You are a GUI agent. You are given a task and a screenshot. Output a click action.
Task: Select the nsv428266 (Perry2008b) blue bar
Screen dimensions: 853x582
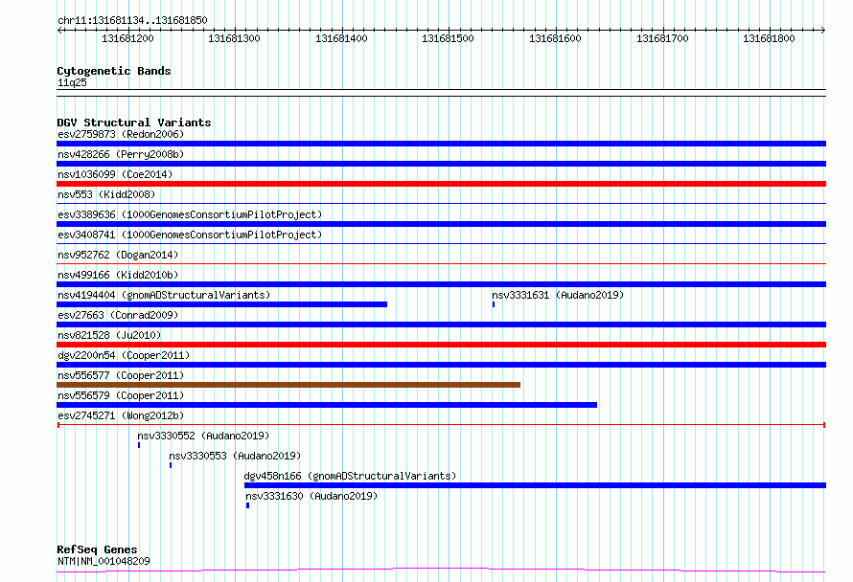(441, 164)
